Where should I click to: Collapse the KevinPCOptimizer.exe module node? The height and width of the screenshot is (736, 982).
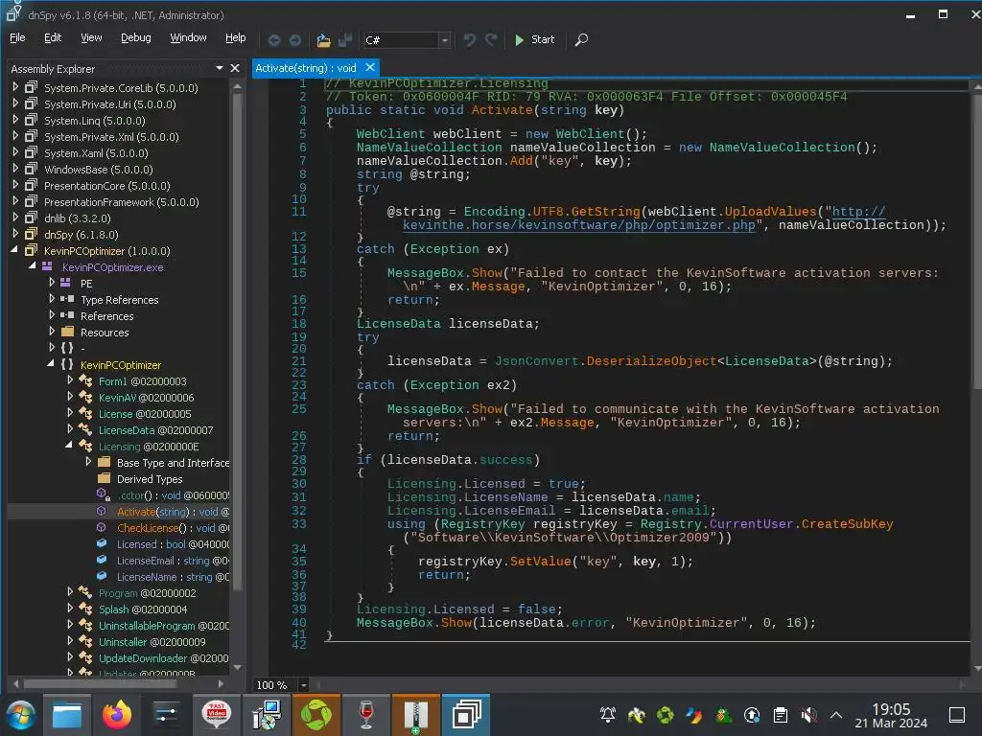tap(32, 266)
